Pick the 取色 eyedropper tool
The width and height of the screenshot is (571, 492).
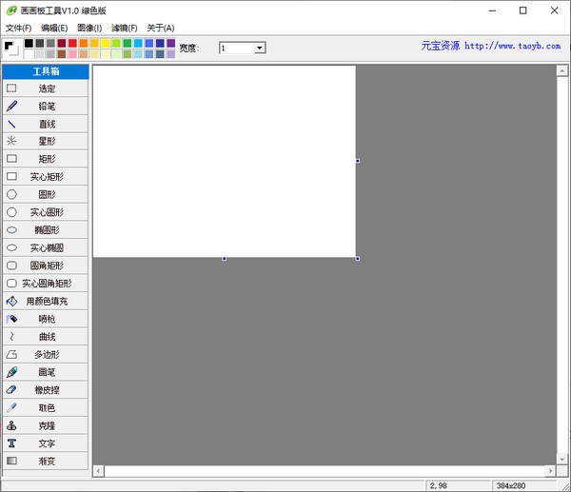point(46,408)
